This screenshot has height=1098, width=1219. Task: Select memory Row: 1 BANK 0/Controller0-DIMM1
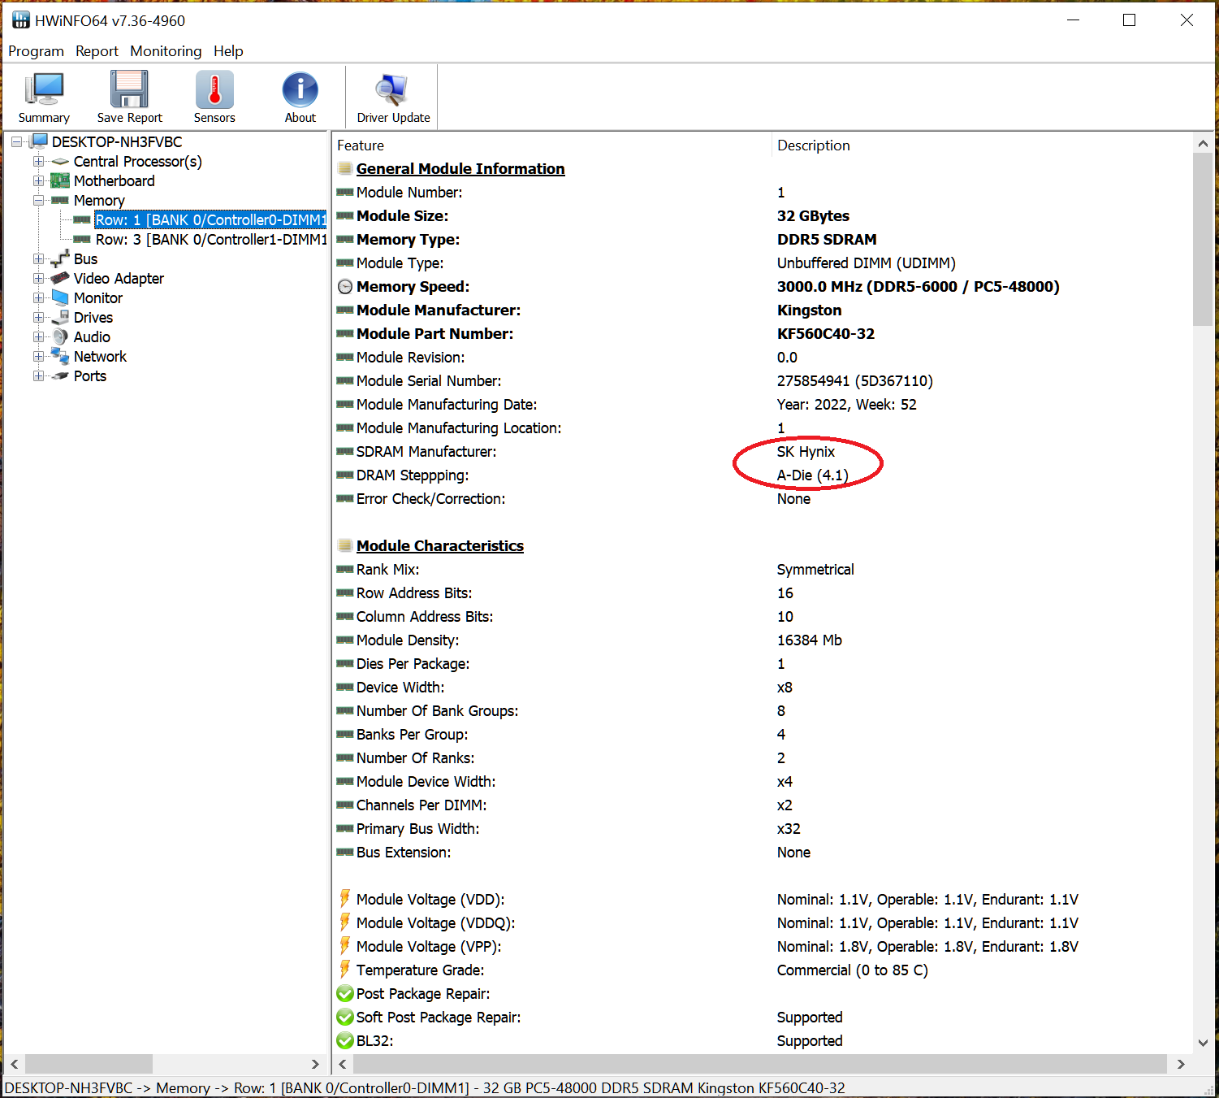point(210,219)
